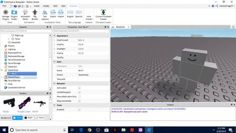Set test language to Spanish

click(x=79, y=14)
